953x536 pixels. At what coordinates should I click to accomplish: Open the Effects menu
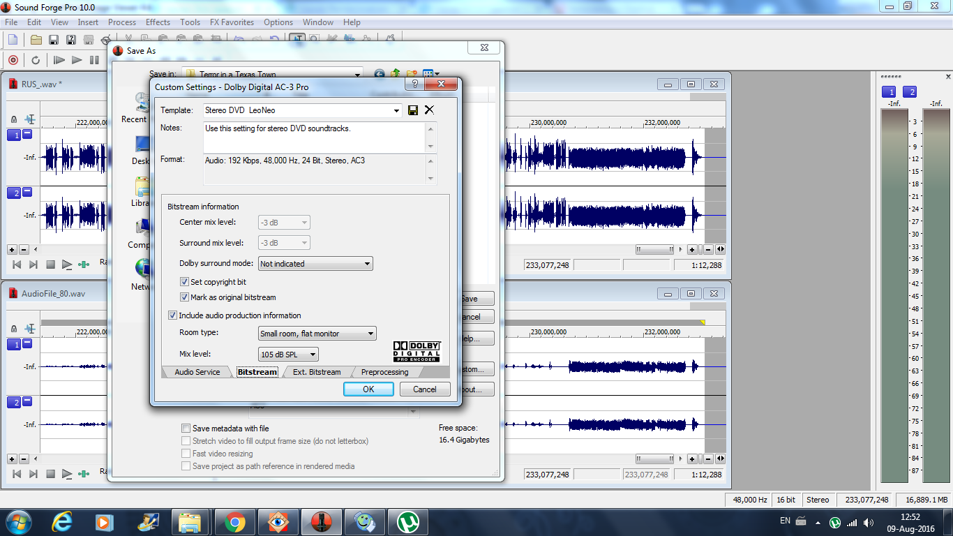coord(158,22)
